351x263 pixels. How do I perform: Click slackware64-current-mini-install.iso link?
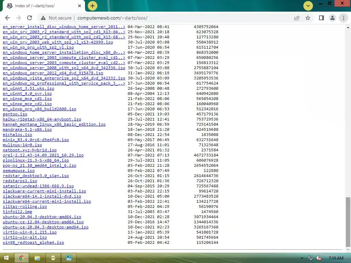[x=47, y=201]
